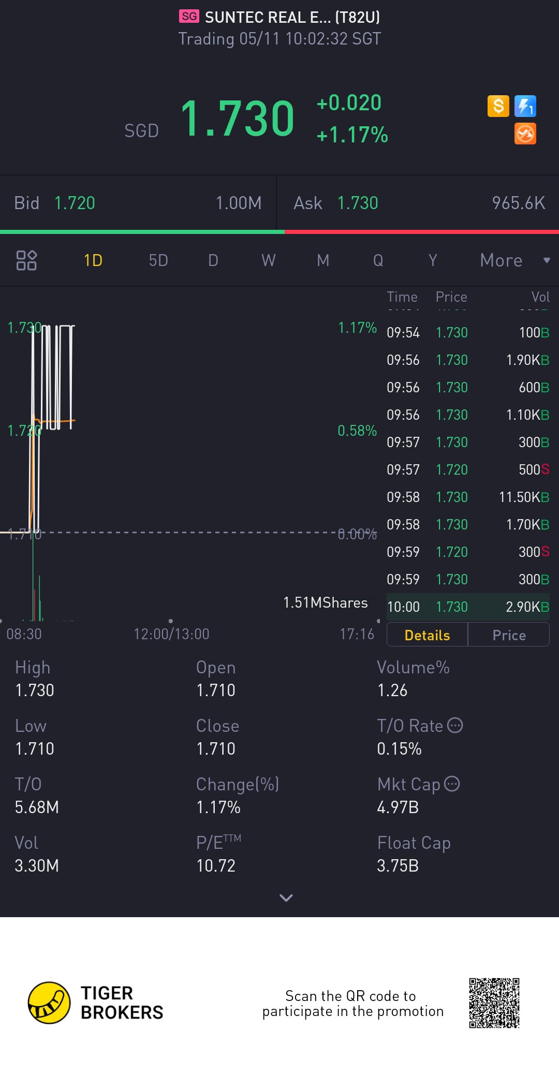Expand the More timeframes dropdown

pos(514,260)
